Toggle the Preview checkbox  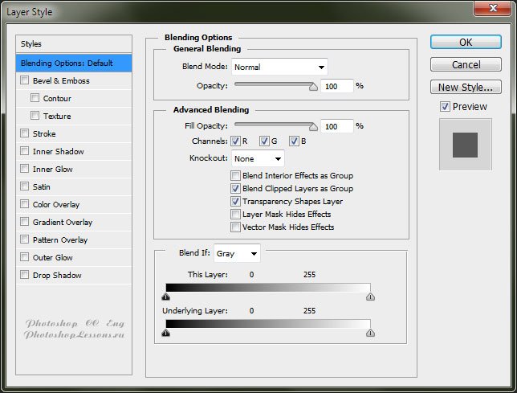tap(445, 107)
